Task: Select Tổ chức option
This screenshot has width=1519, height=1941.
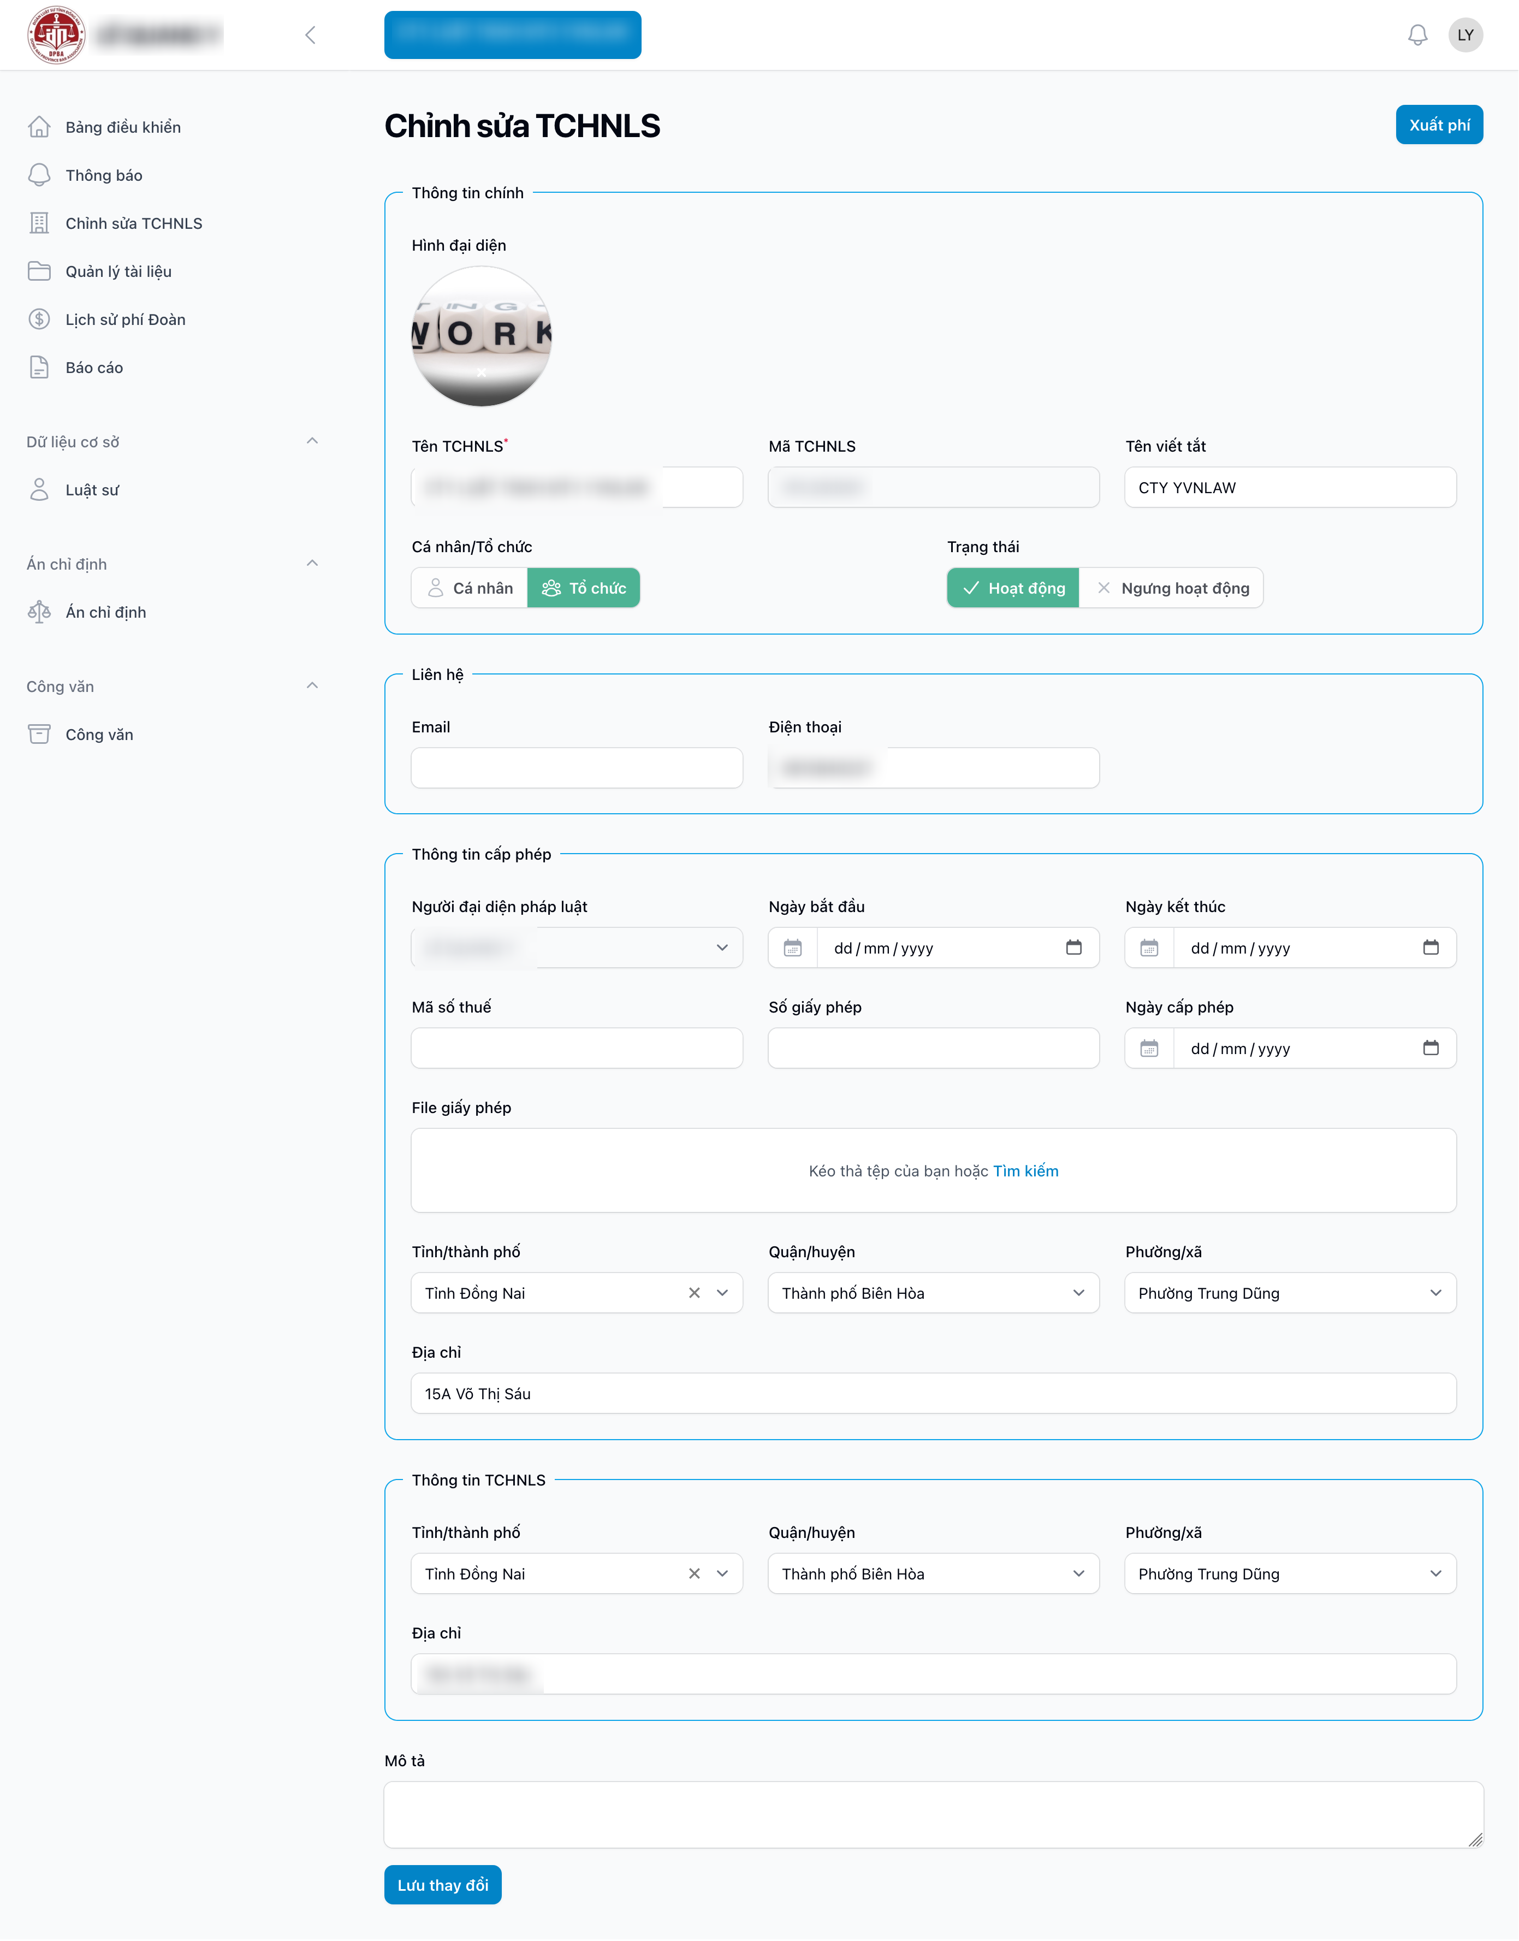Action: [x=583, y=588]
